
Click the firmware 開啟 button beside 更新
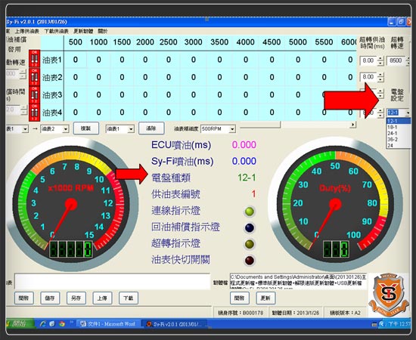[x=240, y=298]
